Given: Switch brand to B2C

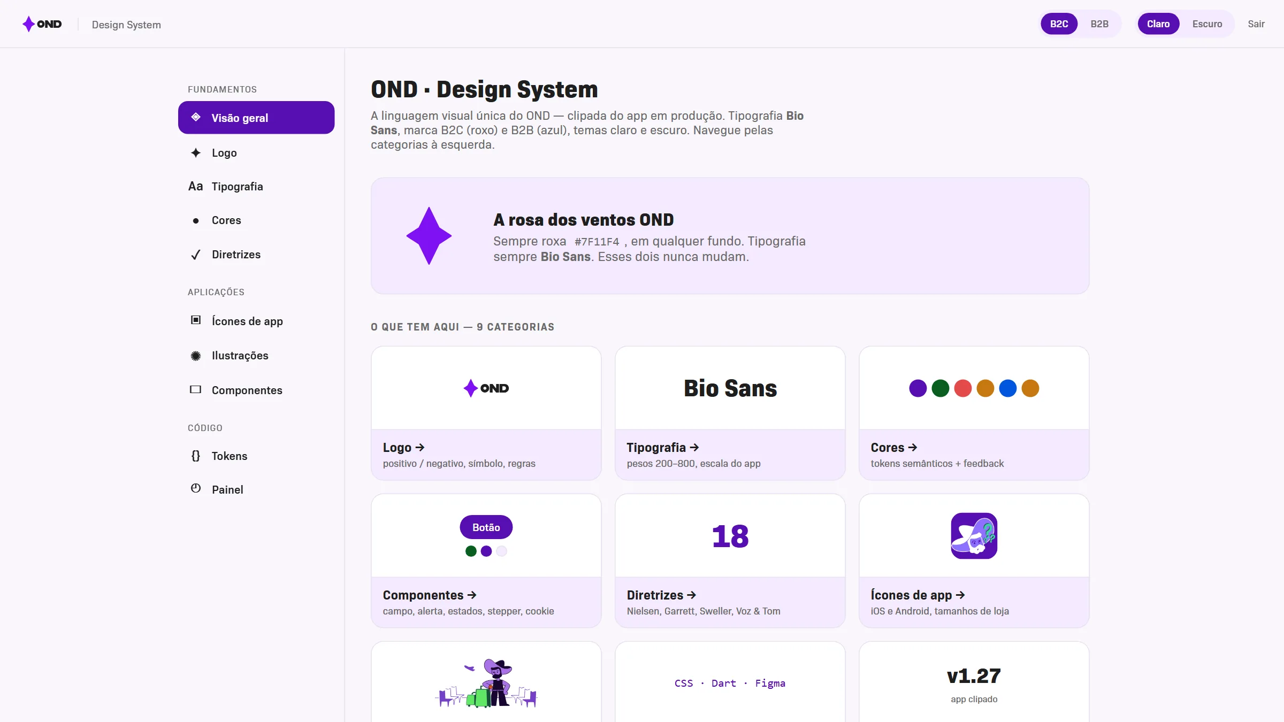Looking at the screenshot, I should [1059, 24].
